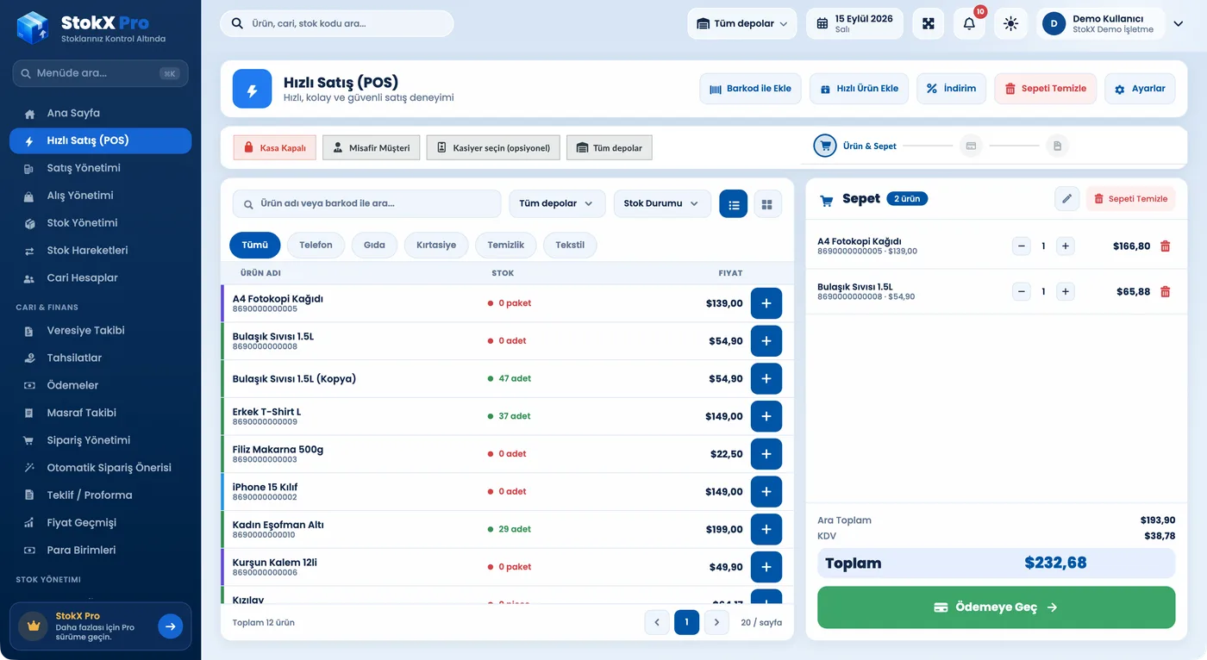
Task: Toggle fullscreen with the expand icon
Action: pos(929,23)
